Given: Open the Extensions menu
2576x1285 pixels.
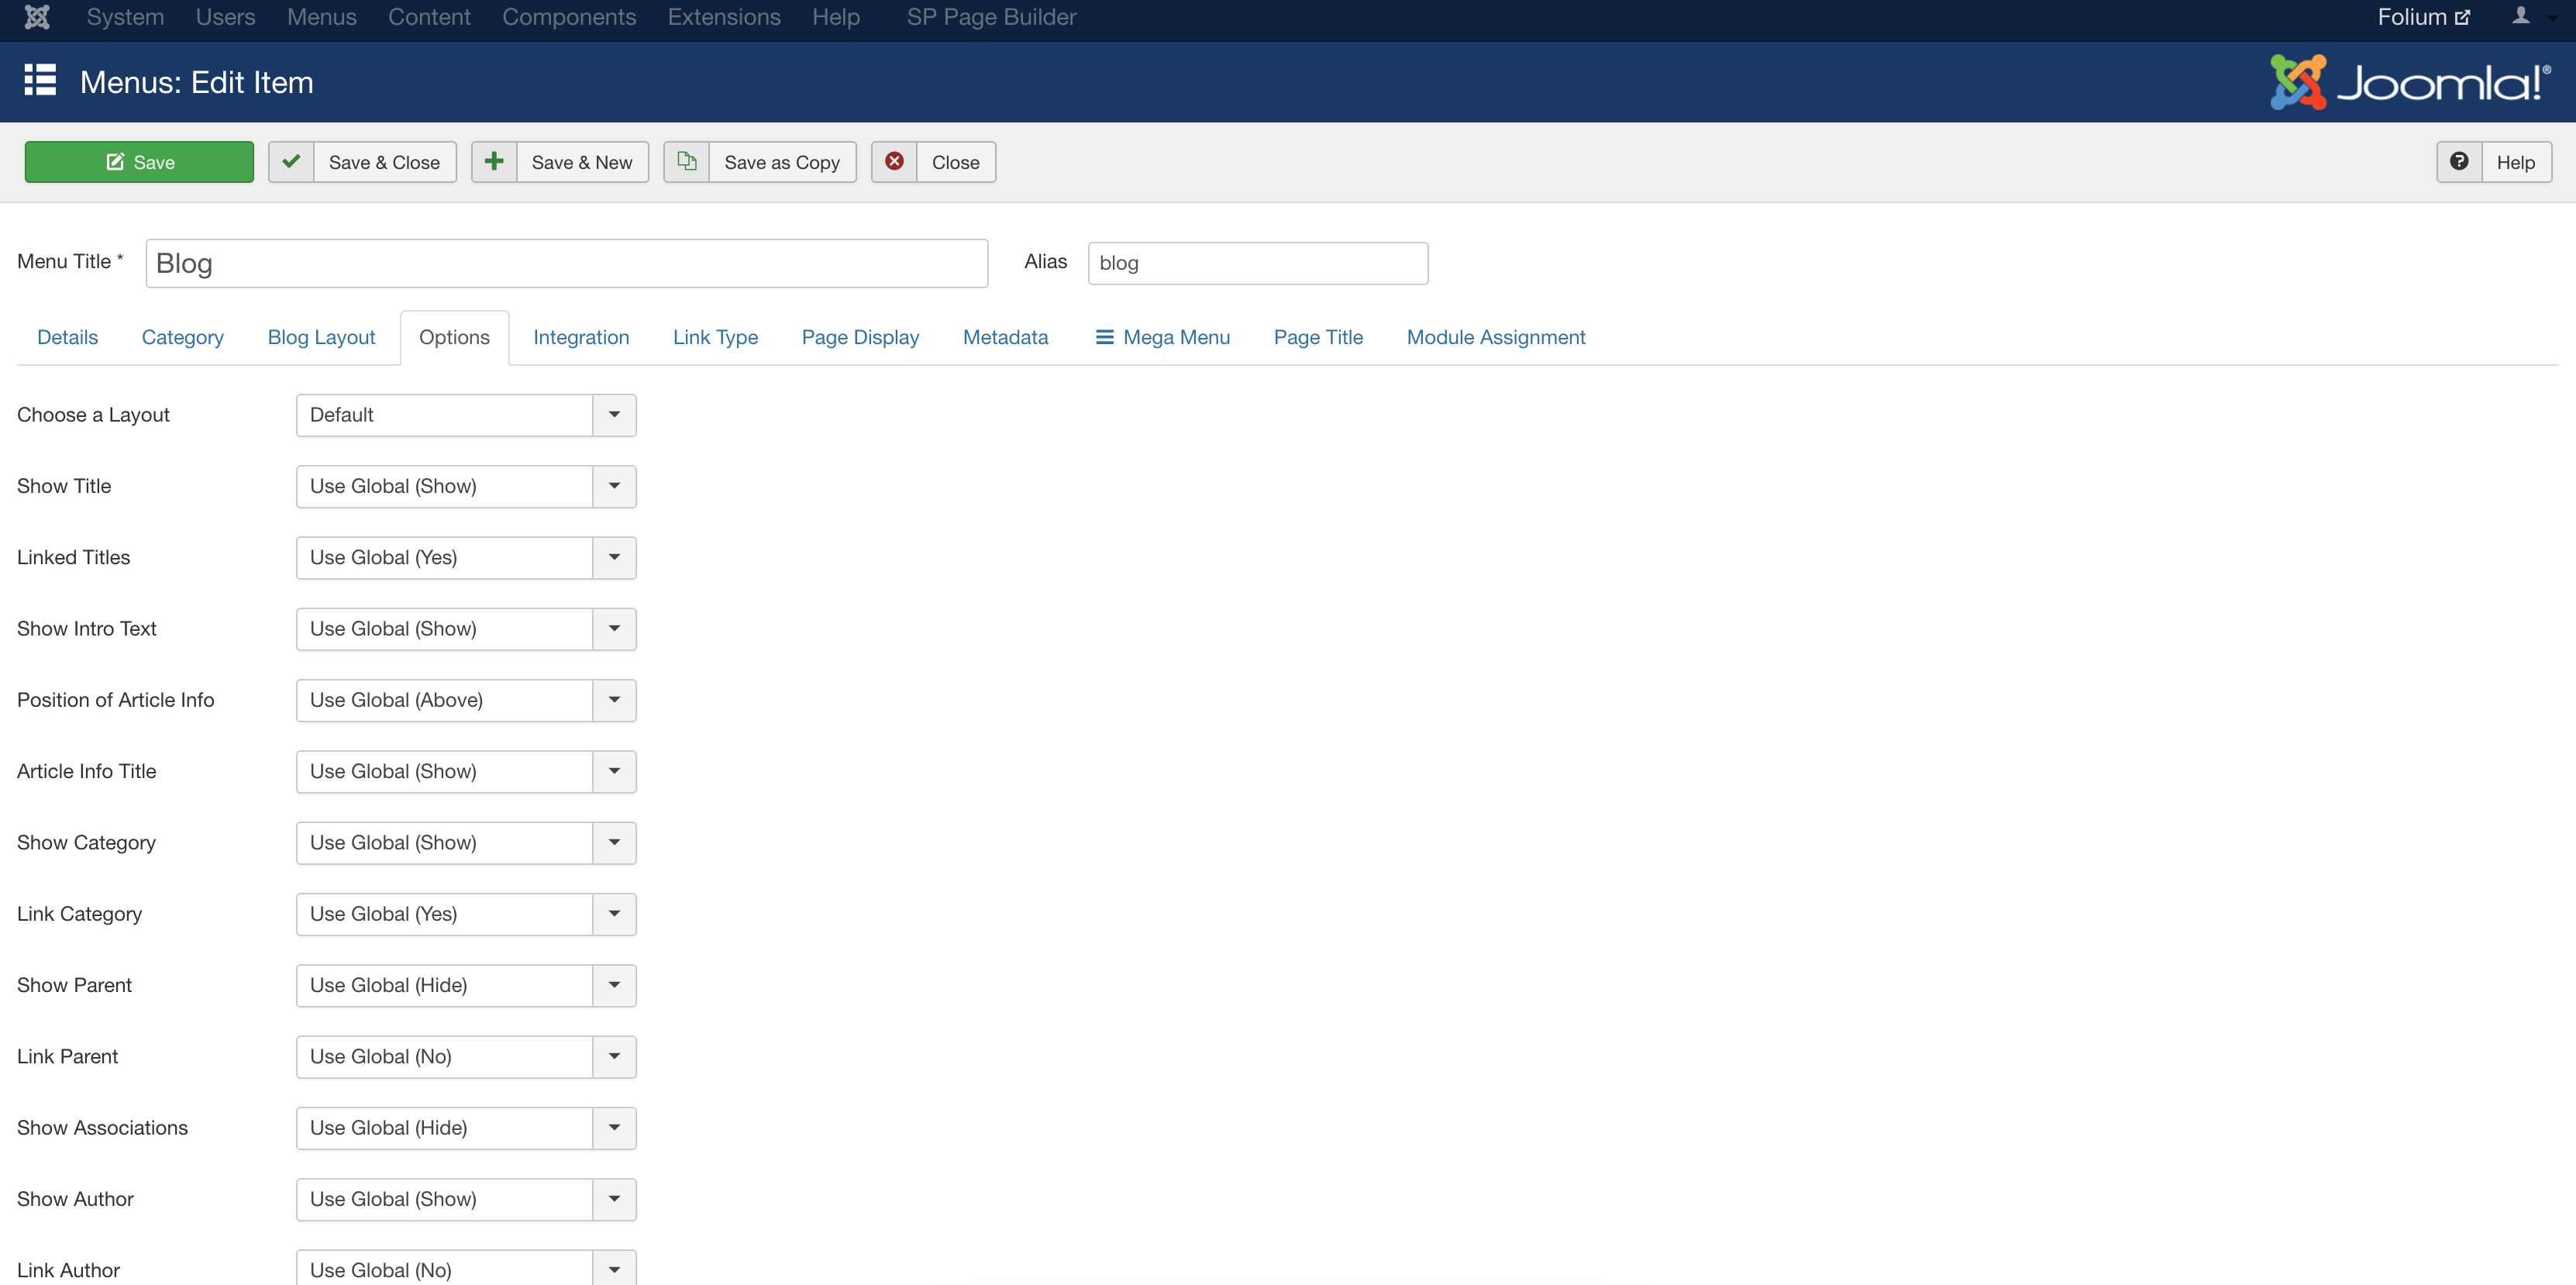Looking at the screenshot, I should 723,17.
